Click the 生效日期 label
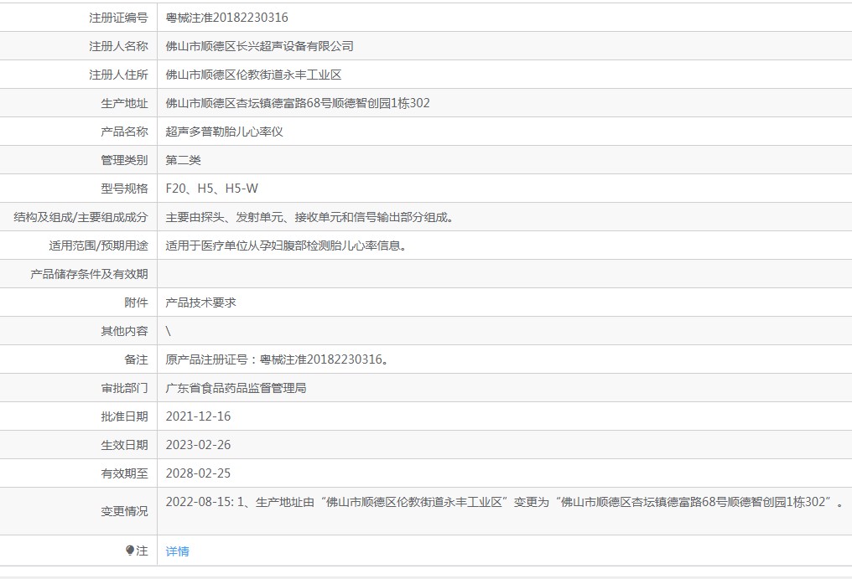852x579 pixels. click(x=124, y=445)
